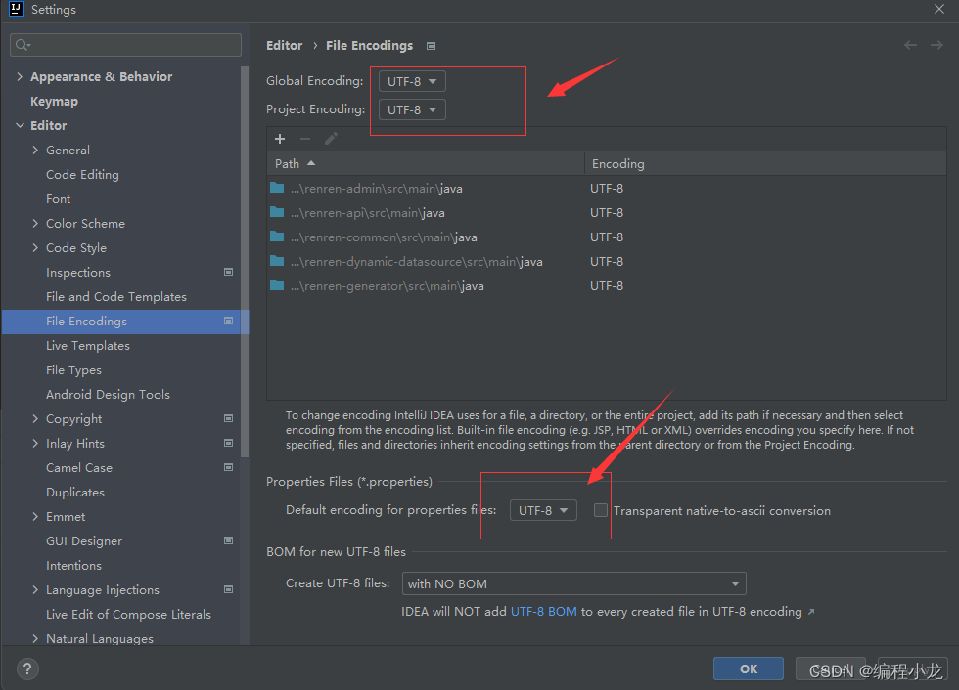Click project-level icon beside File Encodings title
Image resolution: width=959 pixels, height=690 pixels.
[432, 46]
